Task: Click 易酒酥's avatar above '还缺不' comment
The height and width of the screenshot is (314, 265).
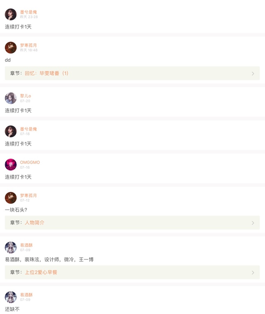Action: (x=11, y=297)
